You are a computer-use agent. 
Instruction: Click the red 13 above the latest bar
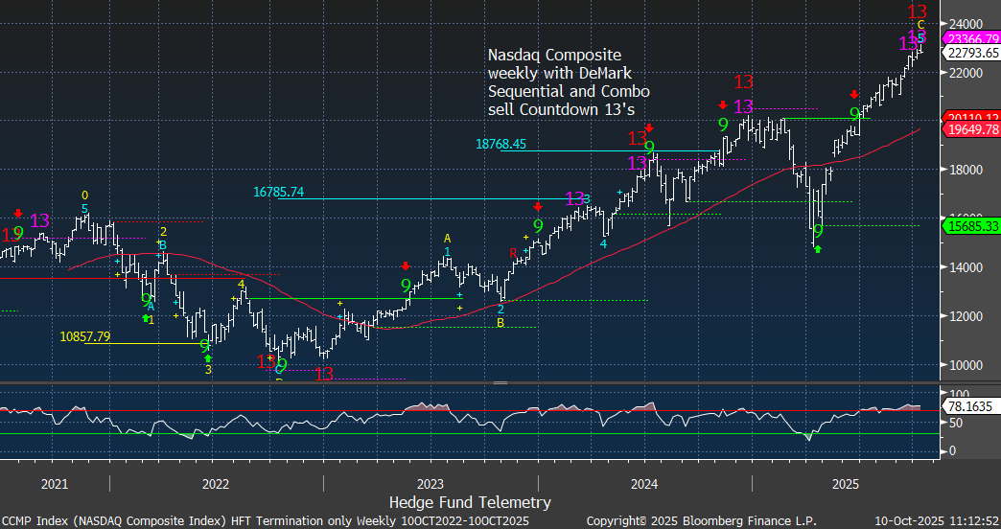point(916,12)
